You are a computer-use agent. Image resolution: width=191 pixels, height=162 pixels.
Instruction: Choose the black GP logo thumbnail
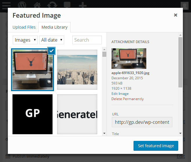tap(33, 114)
